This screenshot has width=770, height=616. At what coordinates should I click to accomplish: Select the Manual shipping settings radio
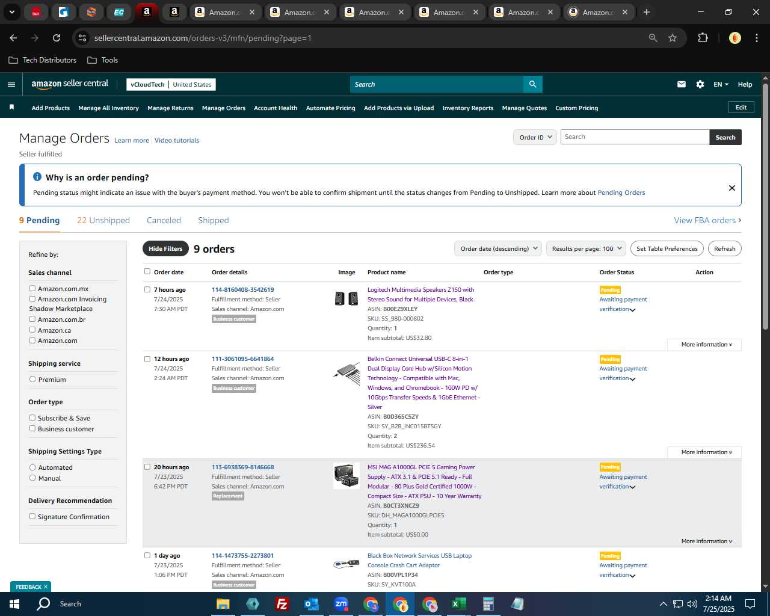point(32,478)
